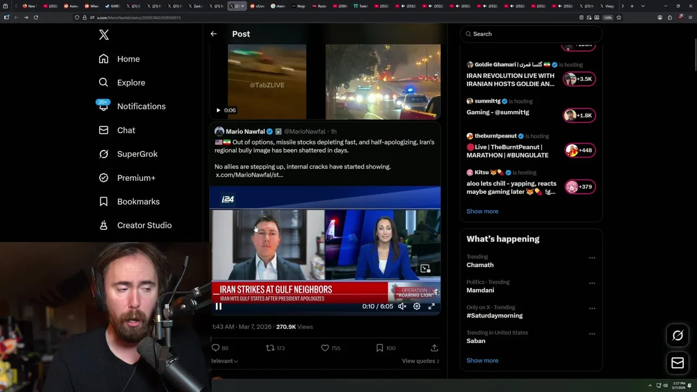Open the #Saturdaymorning trend
This screenshot has width=697, height=392.
point(494,316)
